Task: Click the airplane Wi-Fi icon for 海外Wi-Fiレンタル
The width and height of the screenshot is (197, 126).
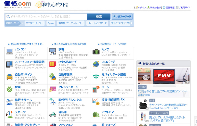Action: click(x=53, y=102)
